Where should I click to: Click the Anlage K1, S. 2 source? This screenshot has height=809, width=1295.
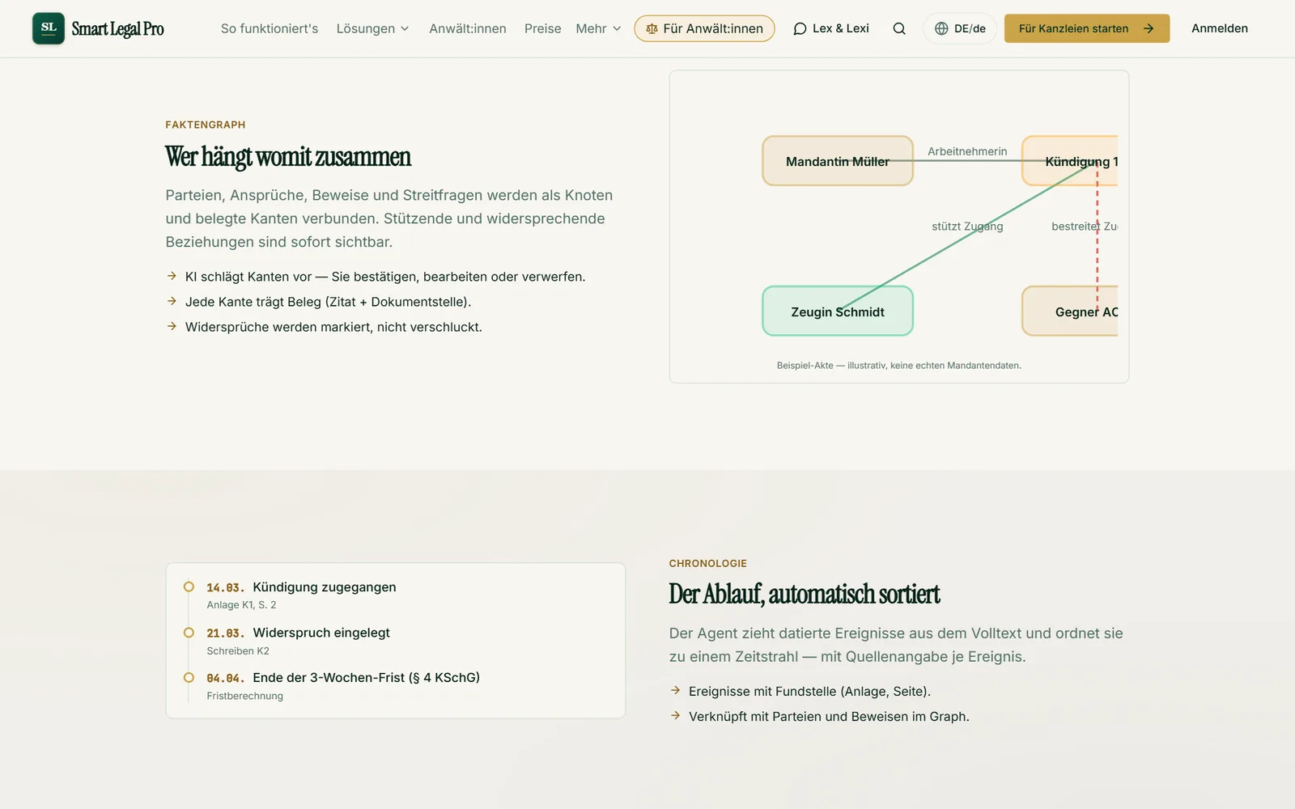241,605
